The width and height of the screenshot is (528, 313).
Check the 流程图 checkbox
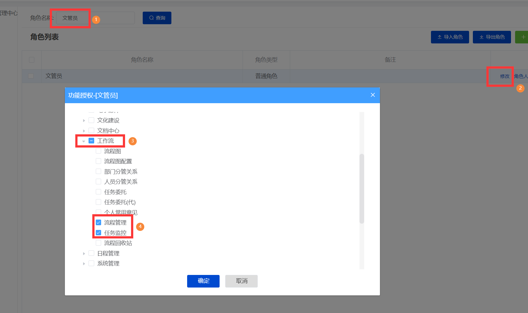(x=99, y=151)
